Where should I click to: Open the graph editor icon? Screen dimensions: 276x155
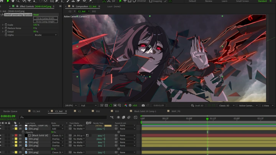pyautogui.click(x=136, y=117)
